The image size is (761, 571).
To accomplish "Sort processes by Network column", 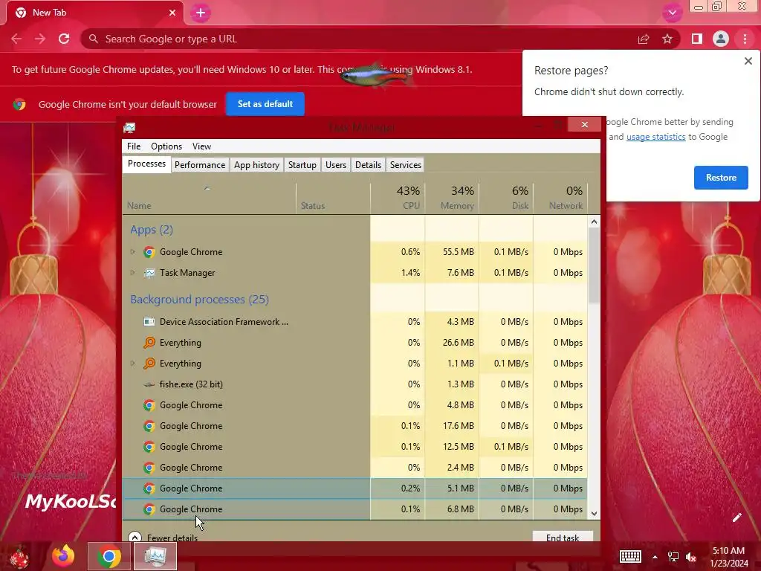I will [x=560, y=198].
